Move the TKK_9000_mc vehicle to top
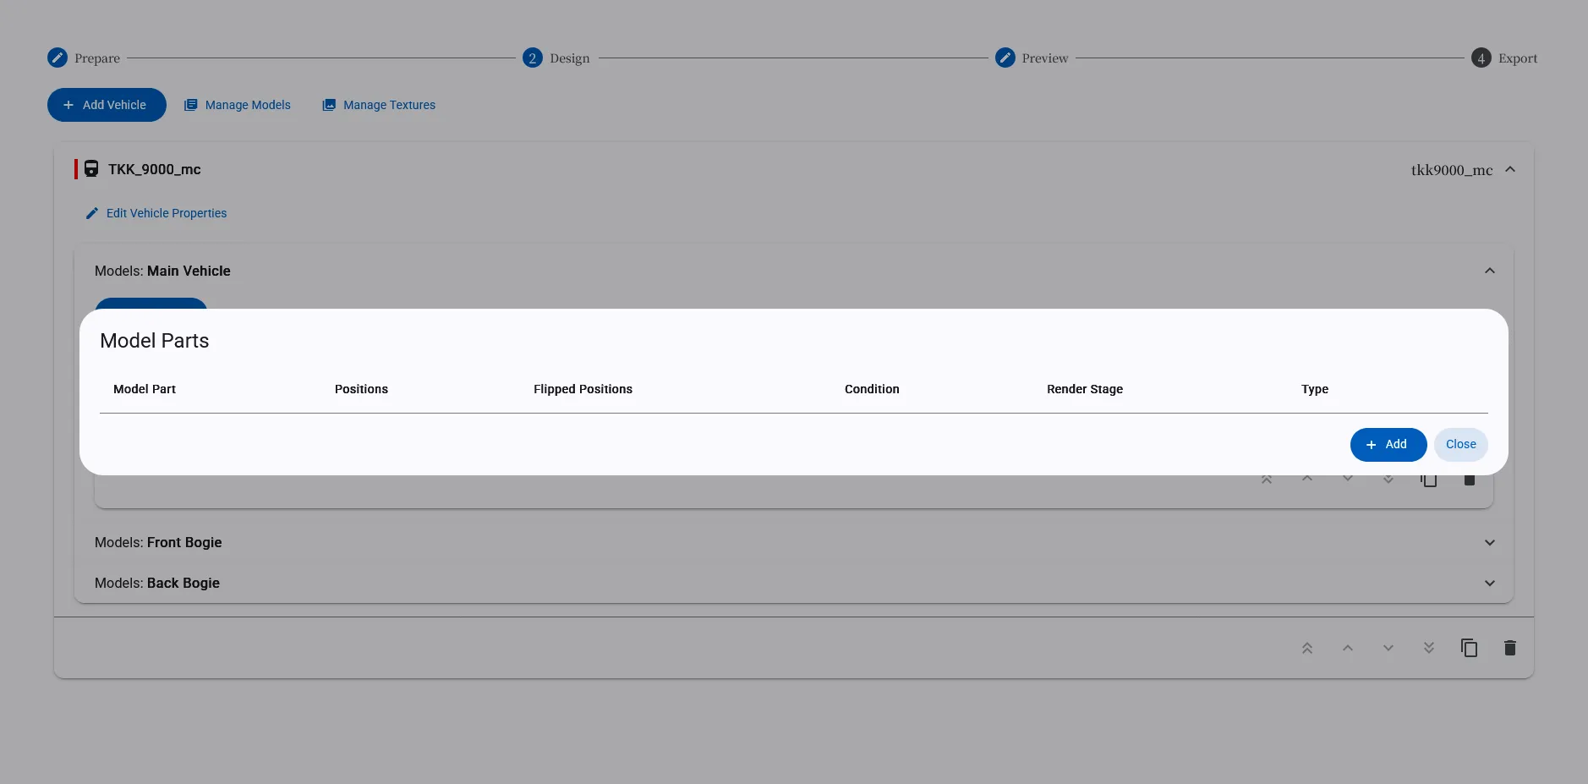 (1306, 648)
